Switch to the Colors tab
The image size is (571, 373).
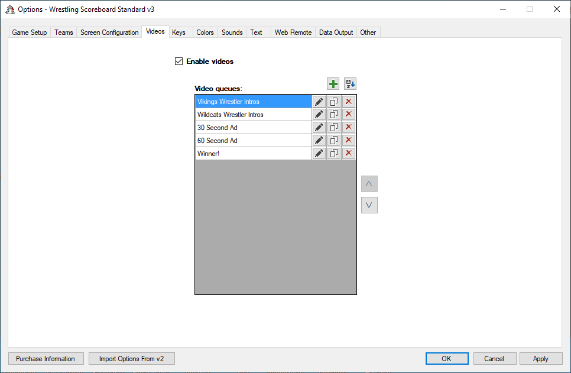[205, 33]
